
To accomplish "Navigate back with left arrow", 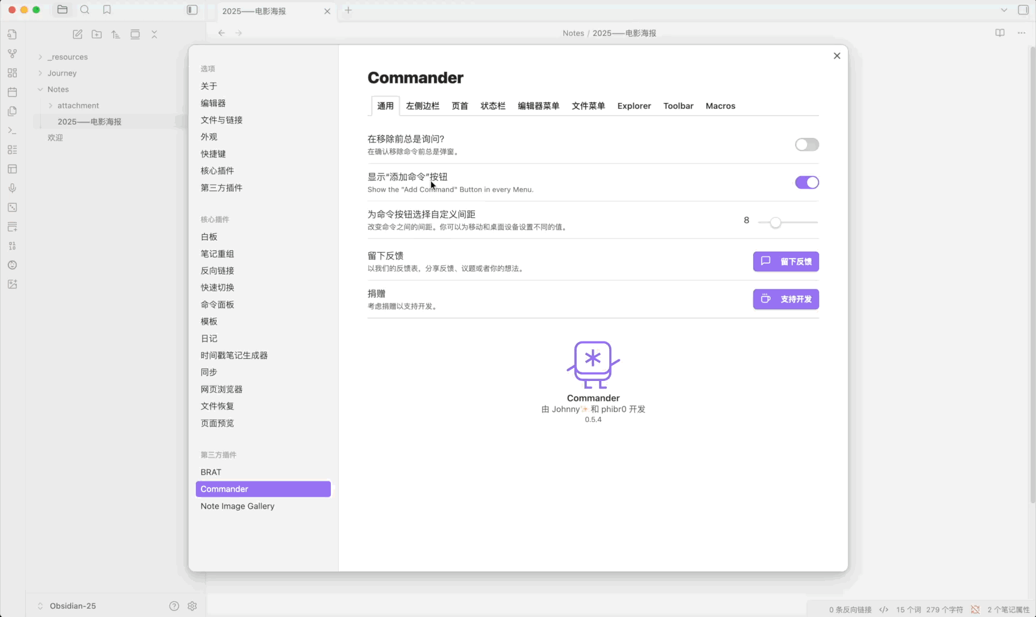I will click(x=221, y=33).
